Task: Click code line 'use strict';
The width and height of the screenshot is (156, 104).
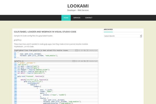Action: [23, 64]
